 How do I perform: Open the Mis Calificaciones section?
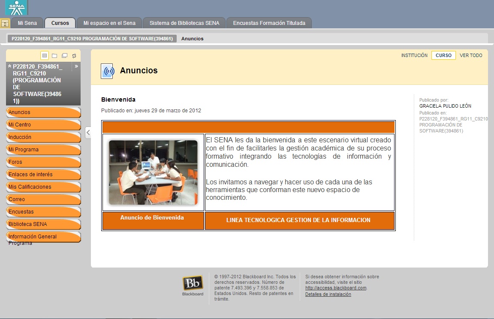43,187
